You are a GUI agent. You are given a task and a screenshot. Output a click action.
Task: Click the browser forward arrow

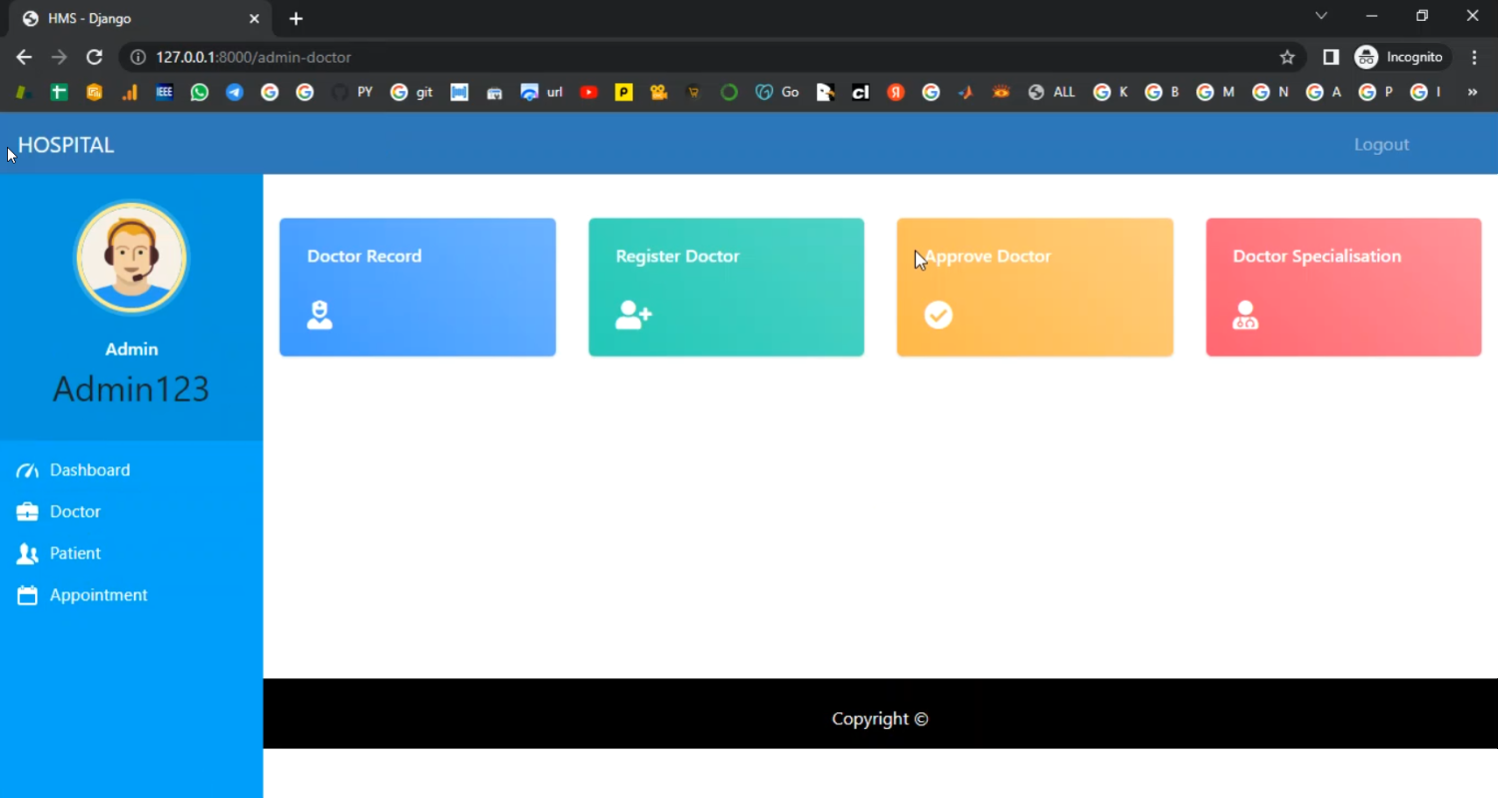(x=59, y=57)
